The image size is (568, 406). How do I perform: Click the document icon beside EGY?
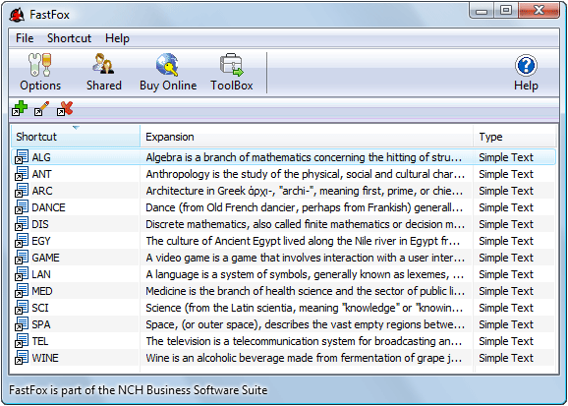pyautogui.click(x=22, y=241)
